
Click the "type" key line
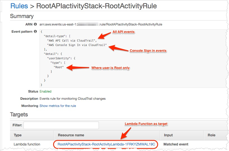click(x=58, y=63)
